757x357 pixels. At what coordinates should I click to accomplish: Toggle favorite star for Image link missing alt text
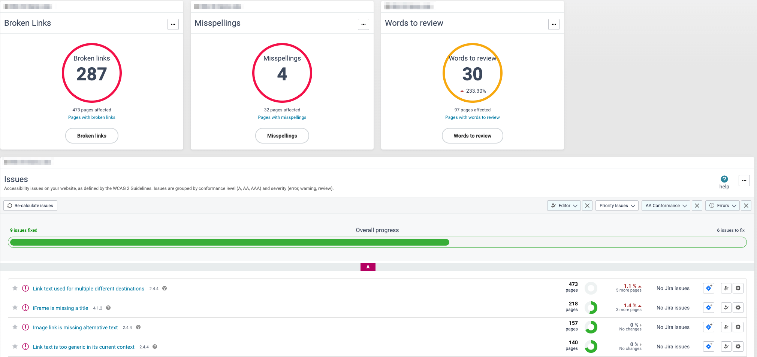(15, 327)
